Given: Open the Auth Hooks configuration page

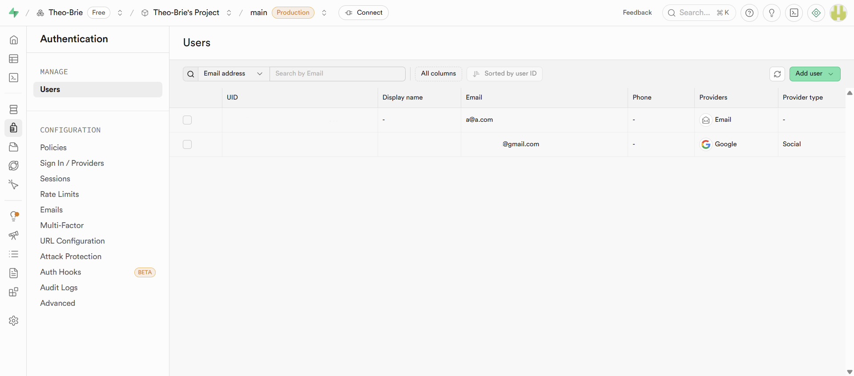Looking at the screenshot, I should 60,272.
